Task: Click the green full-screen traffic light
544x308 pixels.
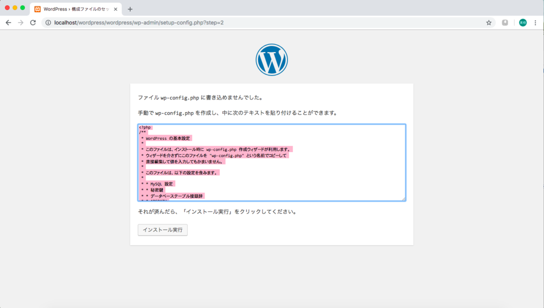Action: click(x=22, y=9)
